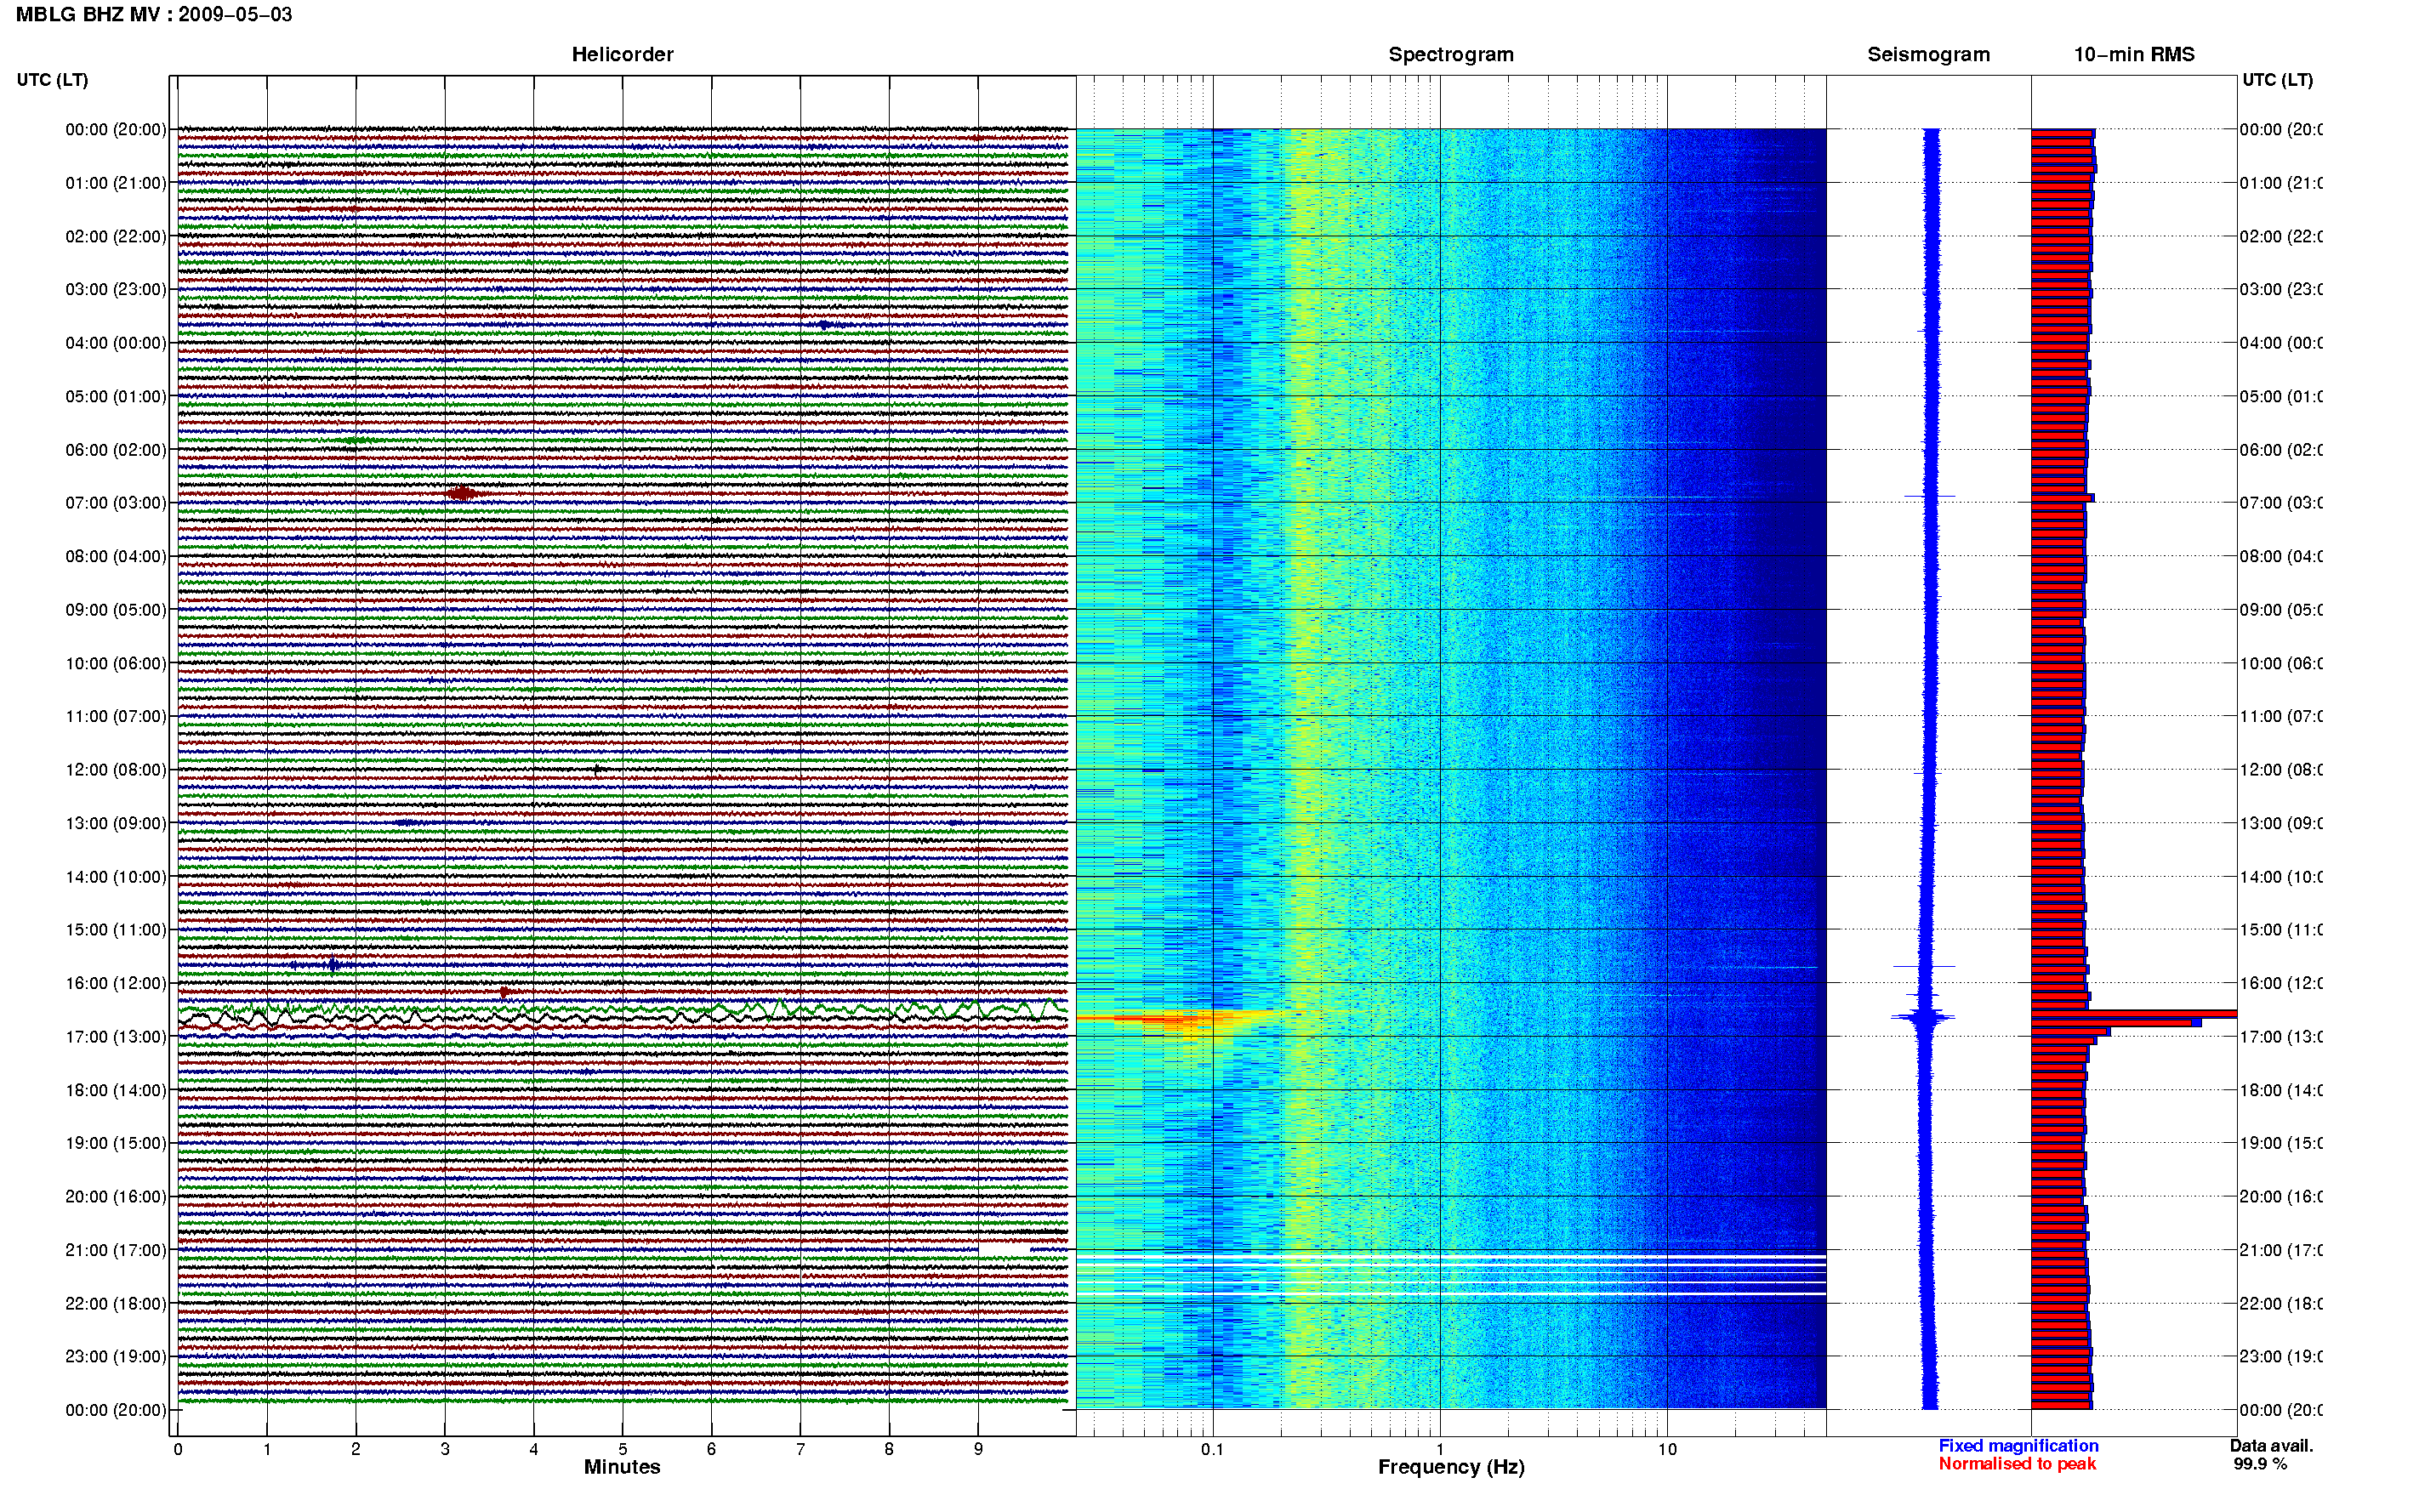Click the tallest RMS bar near 17:00
This screenshot has width=2419, height=1512.
tap(2134, 1014)
